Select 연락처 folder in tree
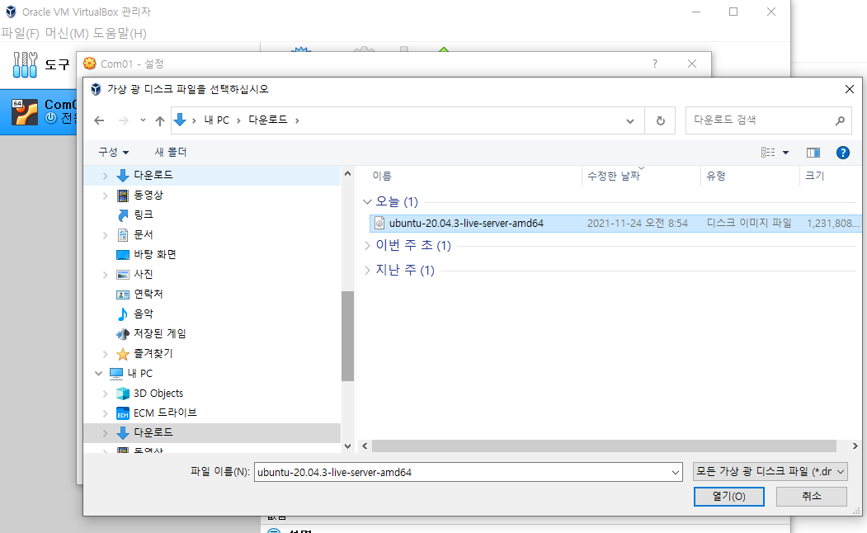Screen dimensions: 867x533 tap(148, 295)
